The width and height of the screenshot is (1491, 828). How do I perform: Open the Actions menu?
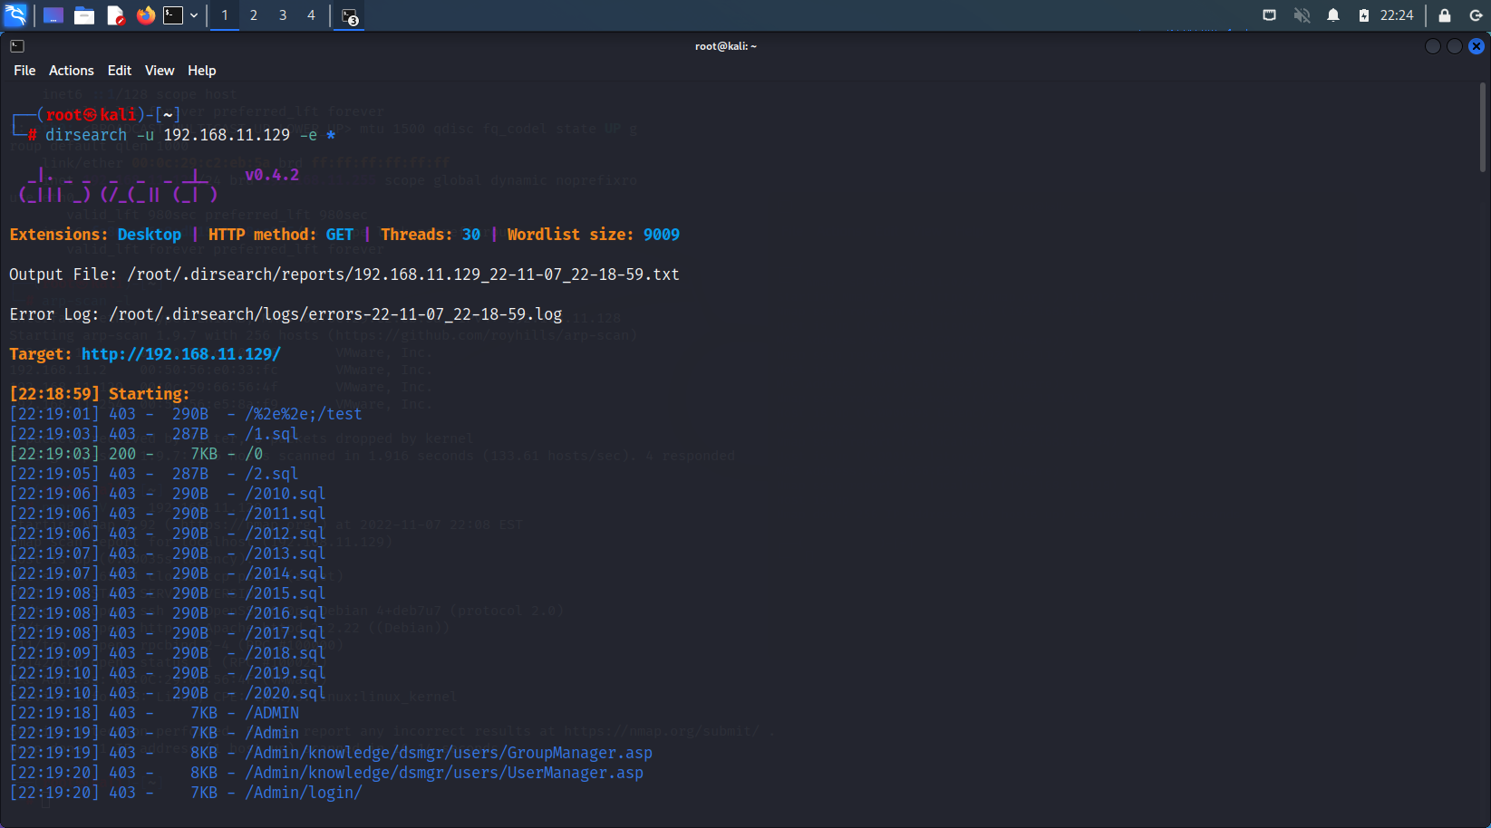(x=72, y=71)
